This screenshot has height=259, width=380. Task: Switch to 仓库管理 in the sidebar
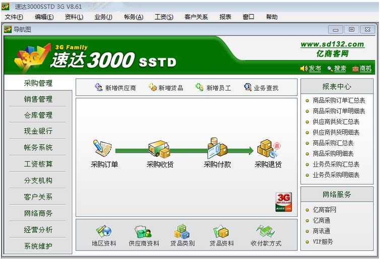(x=38, y=115)
